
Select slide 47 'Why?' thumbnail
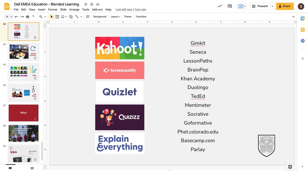point(24,113)
